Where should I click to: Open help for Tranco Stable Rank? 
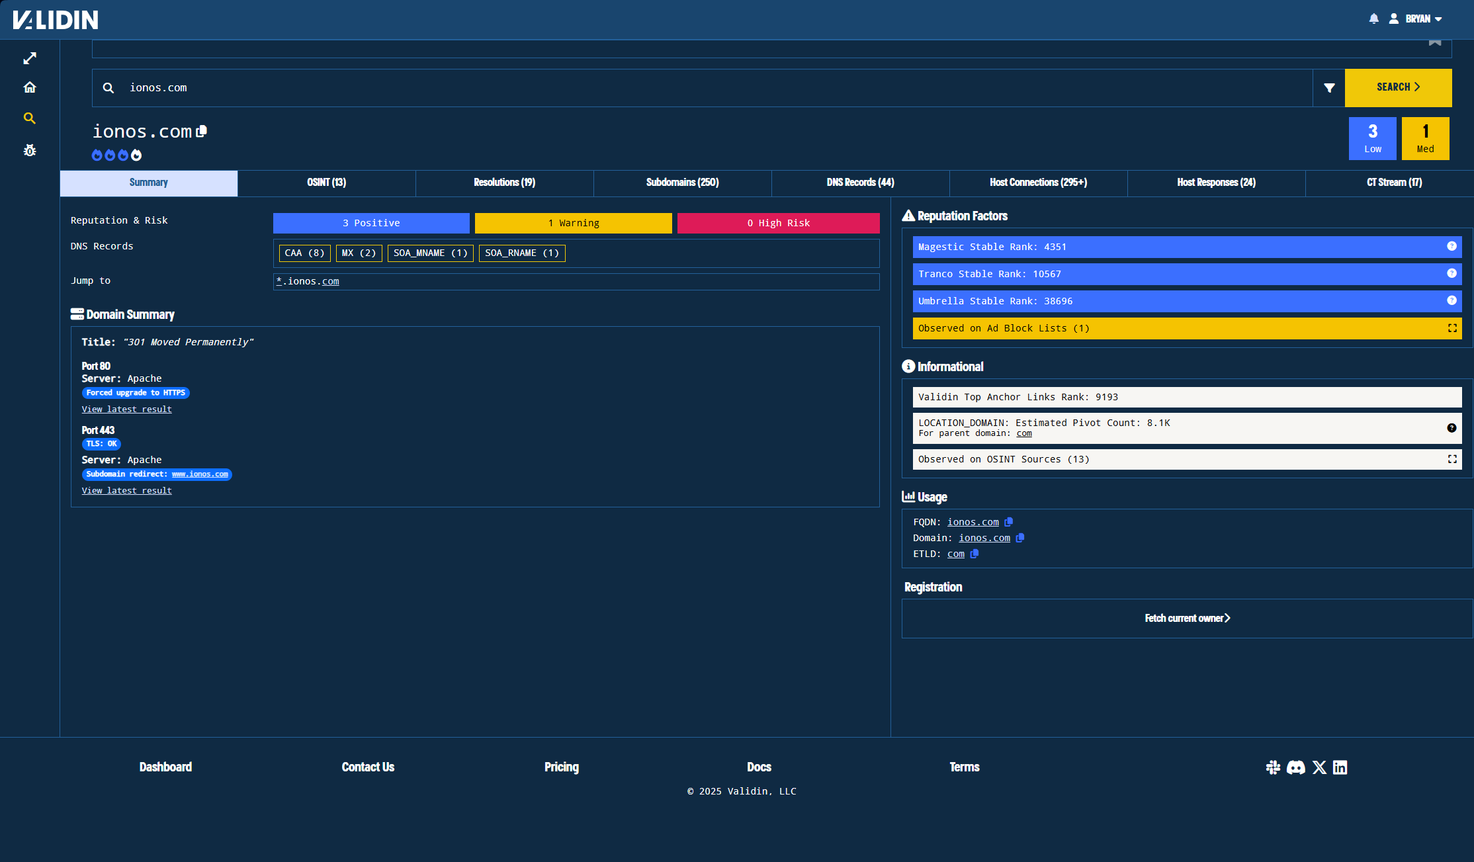click(x=1452, y=273)
